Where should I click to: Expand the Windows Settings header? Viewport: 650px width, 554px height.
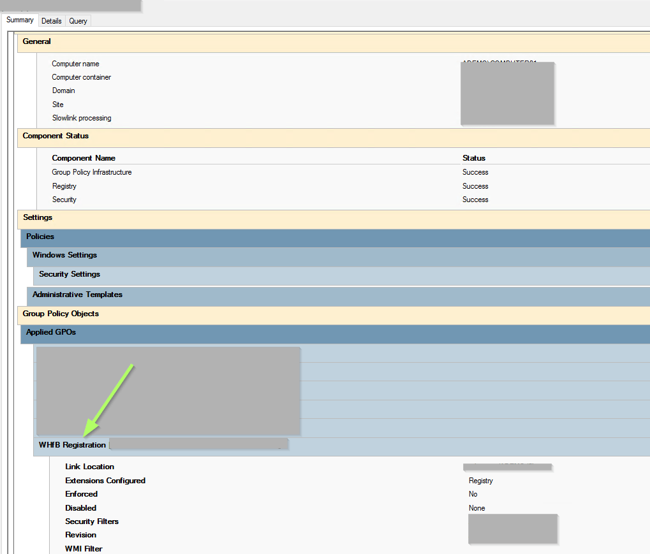(x=64, y=255)
